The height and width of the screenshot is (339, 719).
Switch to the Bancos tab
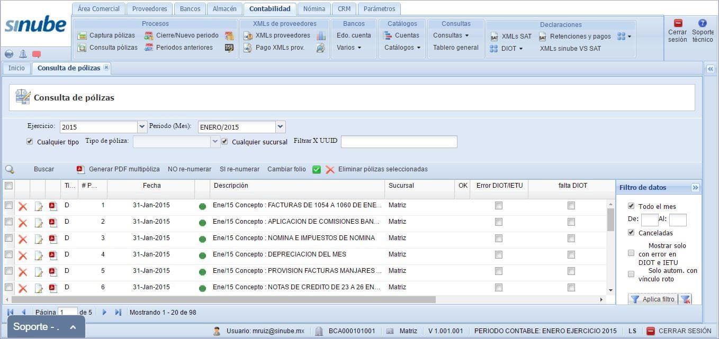[x=190, y=9]
